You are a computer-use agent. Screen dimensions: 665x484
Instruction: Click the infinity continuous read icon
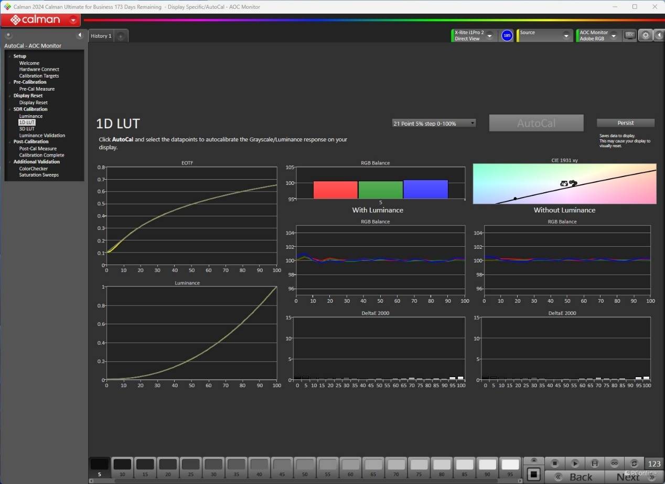[614, 464]
